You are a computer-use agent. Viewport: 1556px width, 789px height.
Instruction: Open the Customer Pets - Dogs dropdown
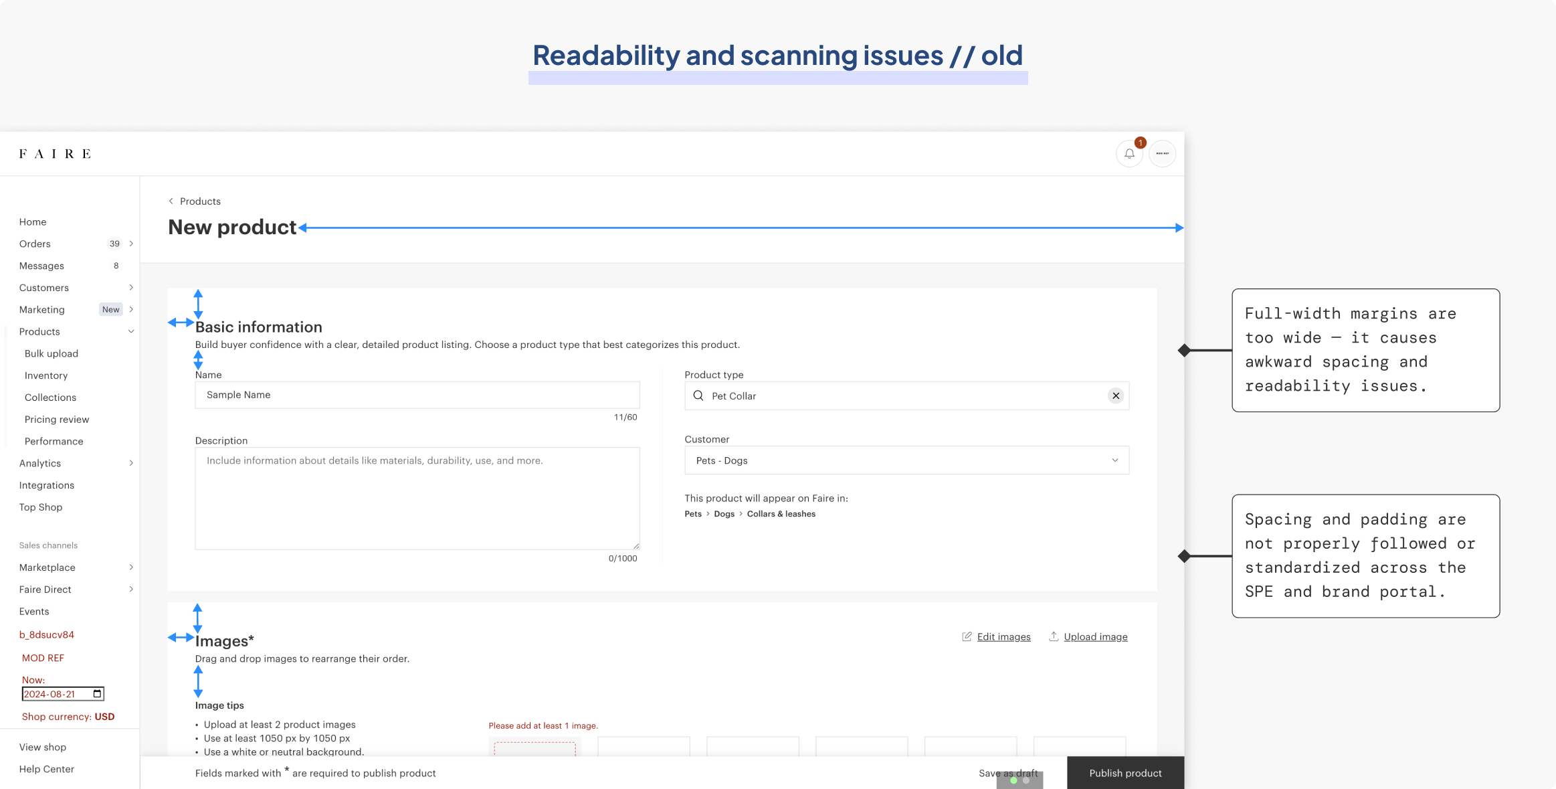(906, 460)
